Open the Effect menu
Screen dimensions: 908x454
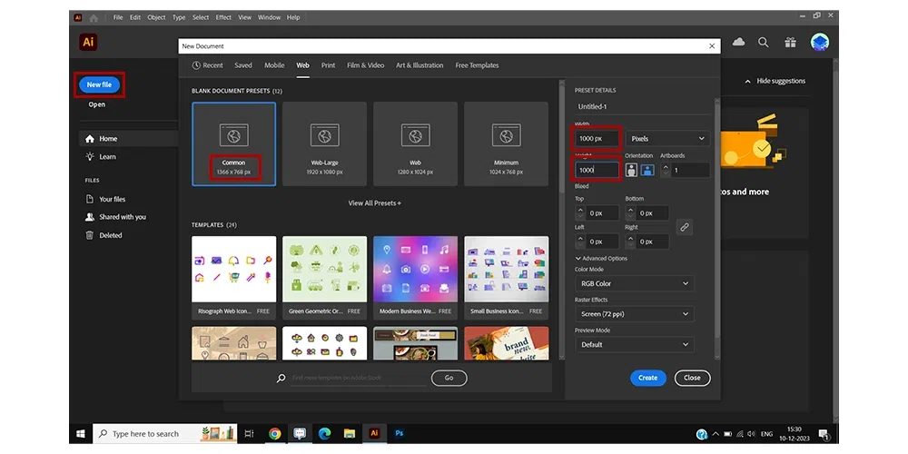coord(223,17)
